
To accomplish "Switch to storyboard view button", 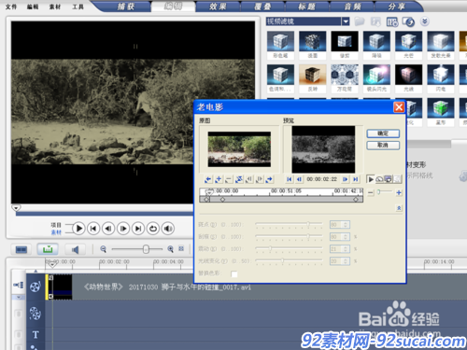I will 21,249.
